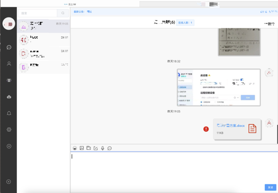Click the checkbox task icon in chat toolbar
Screen dimensions: 278x193
pos(96,148)
